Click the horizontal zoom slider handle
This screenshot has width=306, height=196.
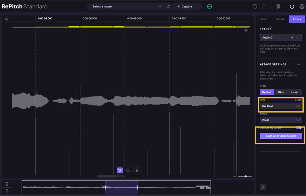246,176
